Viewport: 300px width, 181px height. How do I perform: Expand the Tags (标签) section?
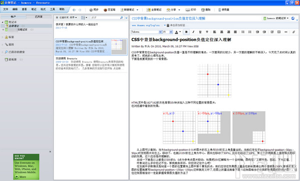click(x=3, y=37)
